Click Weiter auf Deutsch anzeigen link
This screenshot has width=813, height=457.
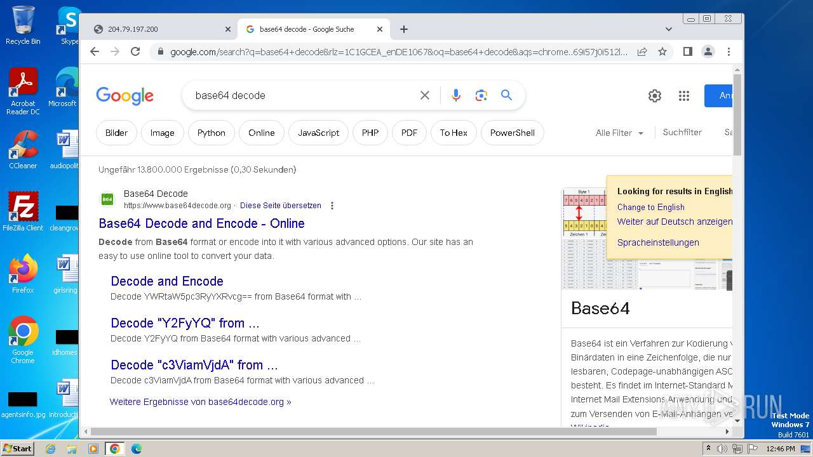tap(675, 222)
